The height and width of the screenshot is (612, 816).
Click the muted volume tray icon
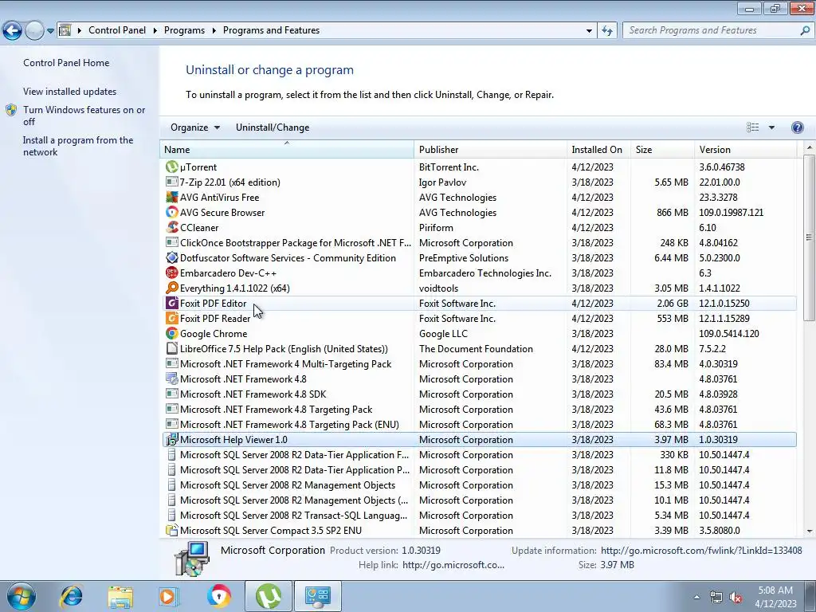pos(736,598)
